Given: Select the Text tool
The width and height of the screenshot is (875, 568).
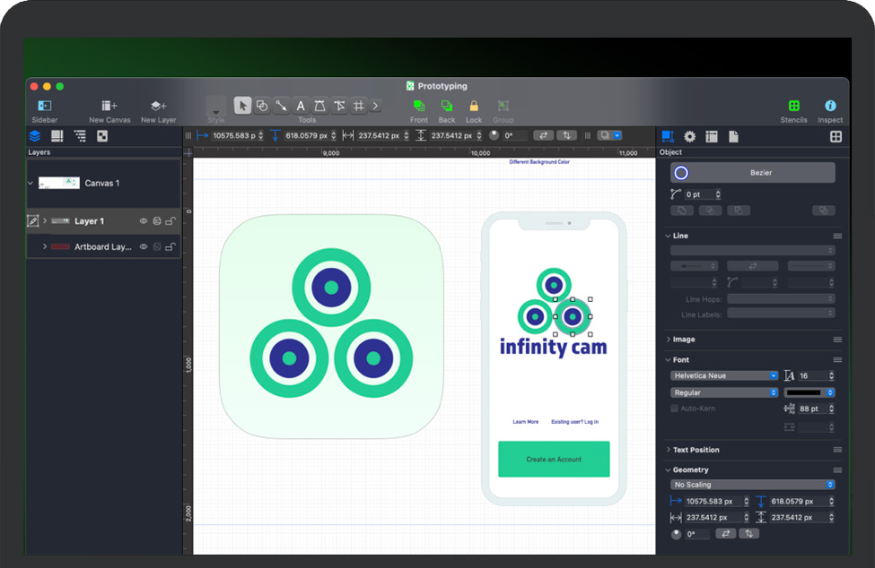Looking at the screenshot, I should pyautogui.click(x=301, y=106).
